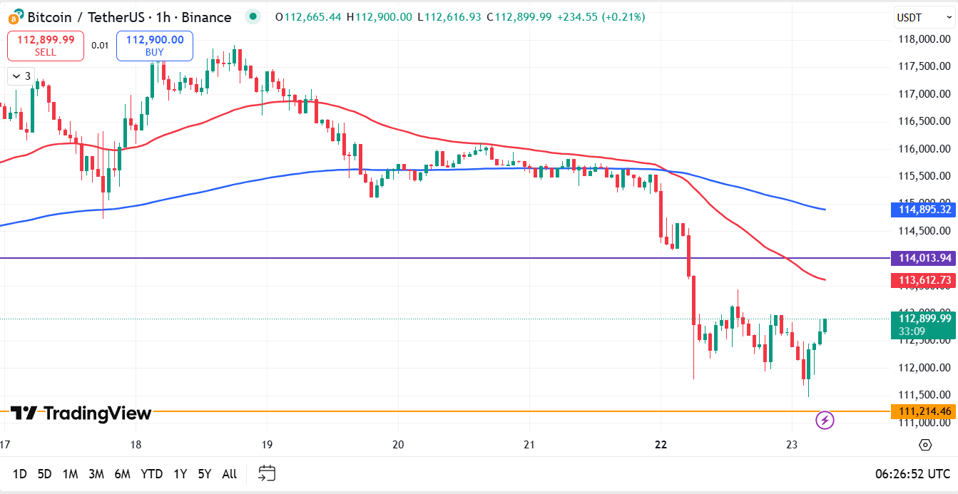Click the blue 114,895.32 price label
The width and height of the screenshot is (958, 494).
(x=924, y=210)
